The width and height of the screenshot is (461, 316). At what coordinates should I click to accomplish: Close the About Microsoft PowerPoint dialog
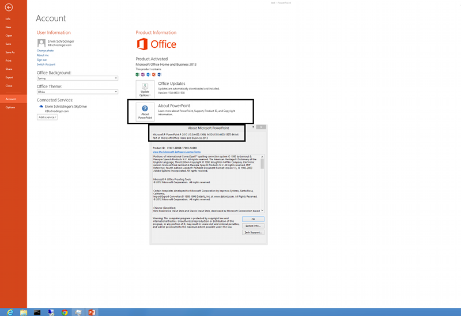(261, 127)
